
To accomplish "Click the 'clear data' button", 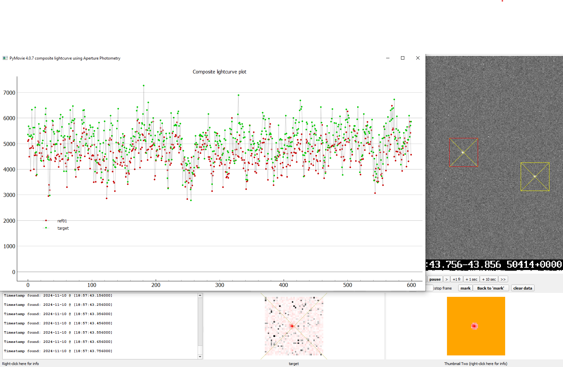I will 523,288.
